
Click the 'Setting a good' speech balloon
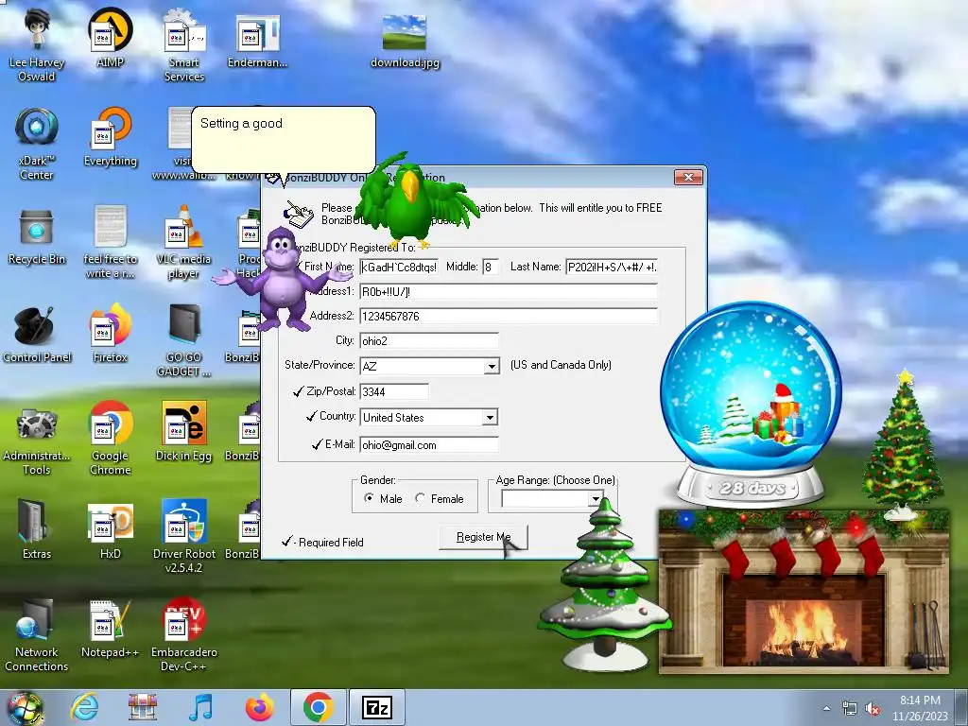pos(284,140)
